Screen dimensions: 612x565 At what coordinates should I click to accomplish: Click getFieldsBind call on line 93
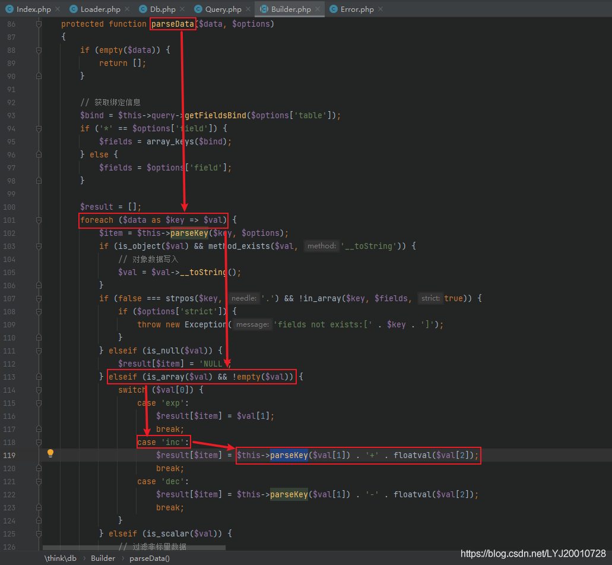215,115
